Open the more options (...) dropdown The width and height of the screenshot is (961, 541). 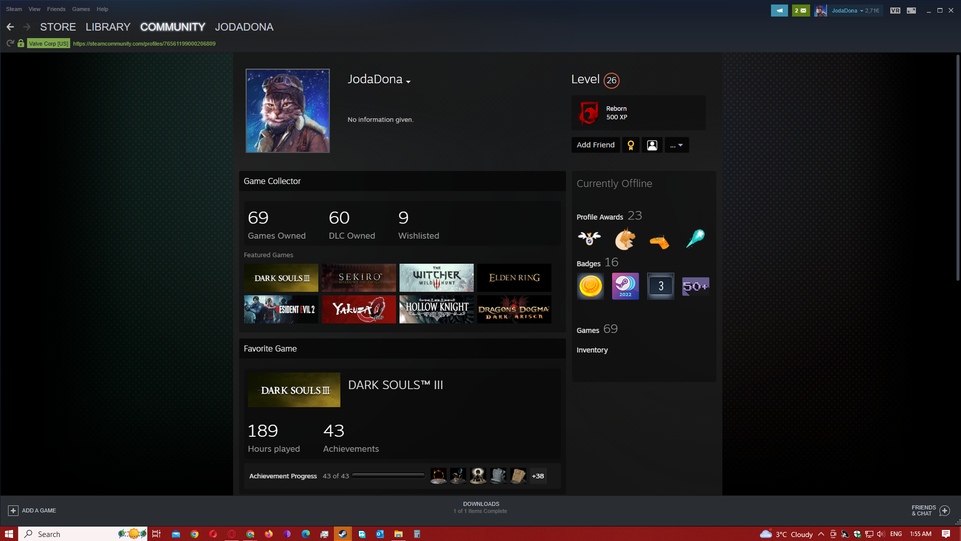coord(676,145)
